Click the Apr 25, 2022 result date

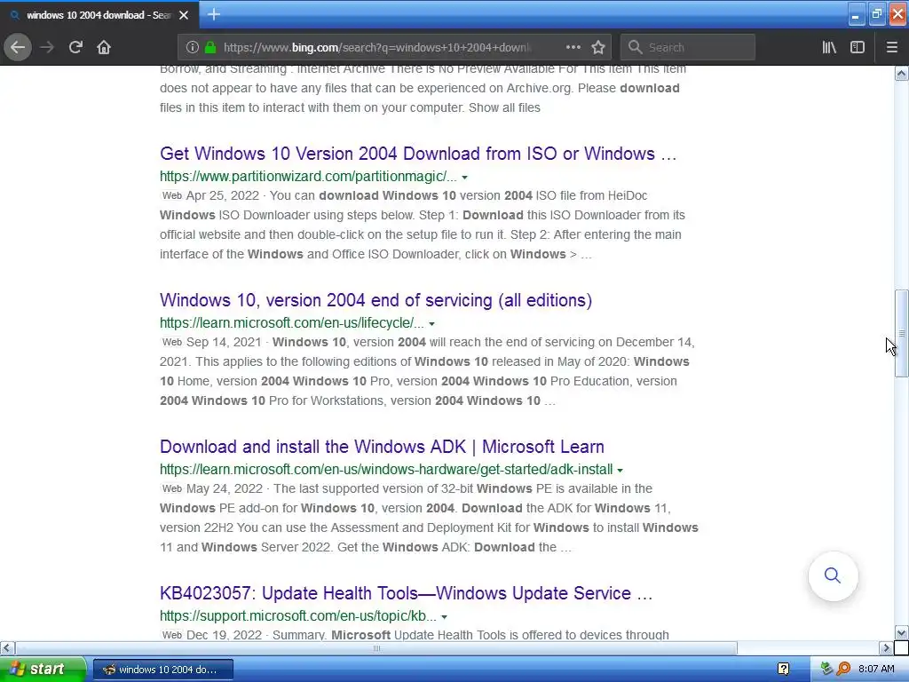[x=223, y=195]
